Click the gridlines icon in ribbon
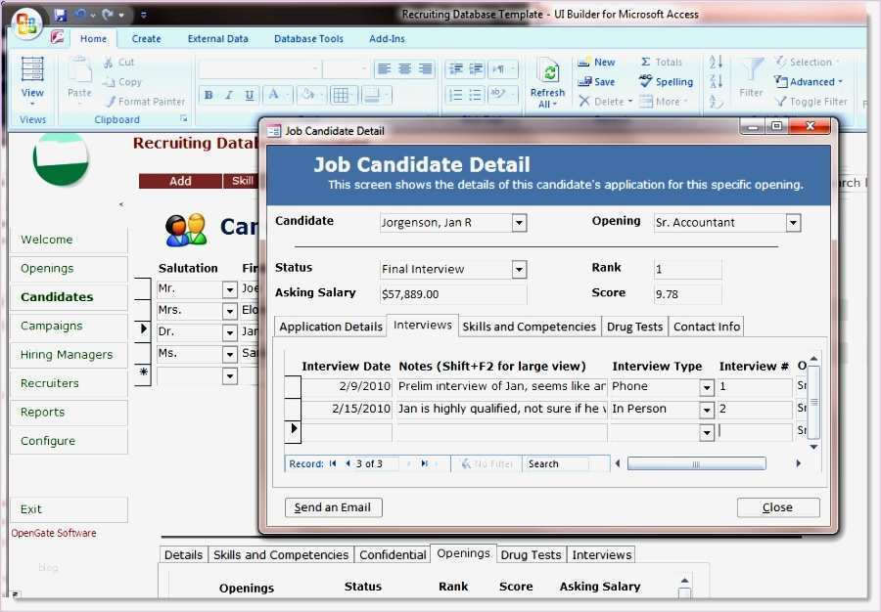Image resolution: width=881 pixels, height=612 pixels. tap(341, 96)
